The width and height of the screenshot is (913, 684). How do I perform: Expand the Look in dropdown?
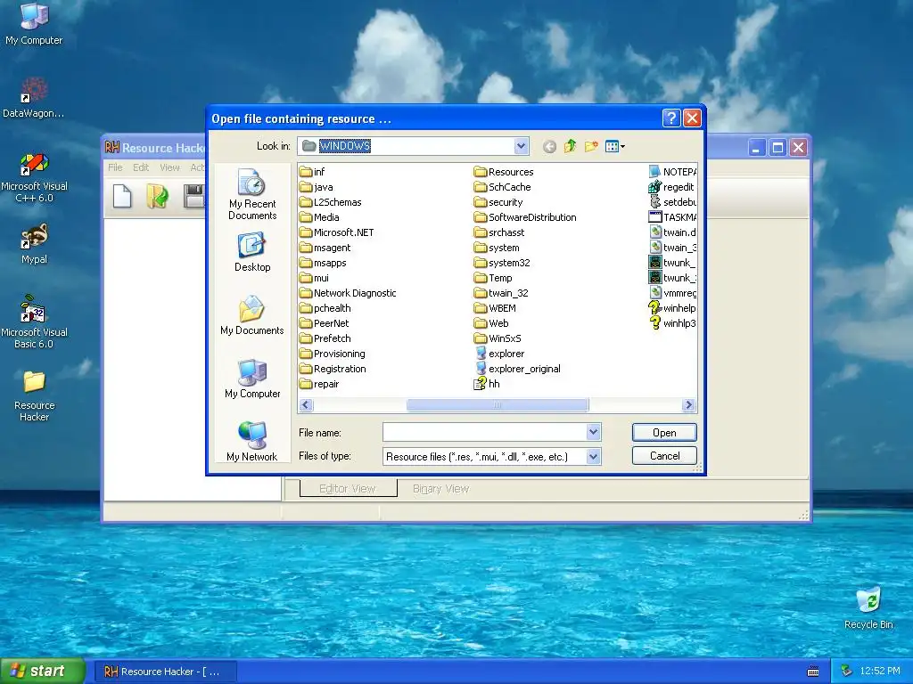click(521, 146)
